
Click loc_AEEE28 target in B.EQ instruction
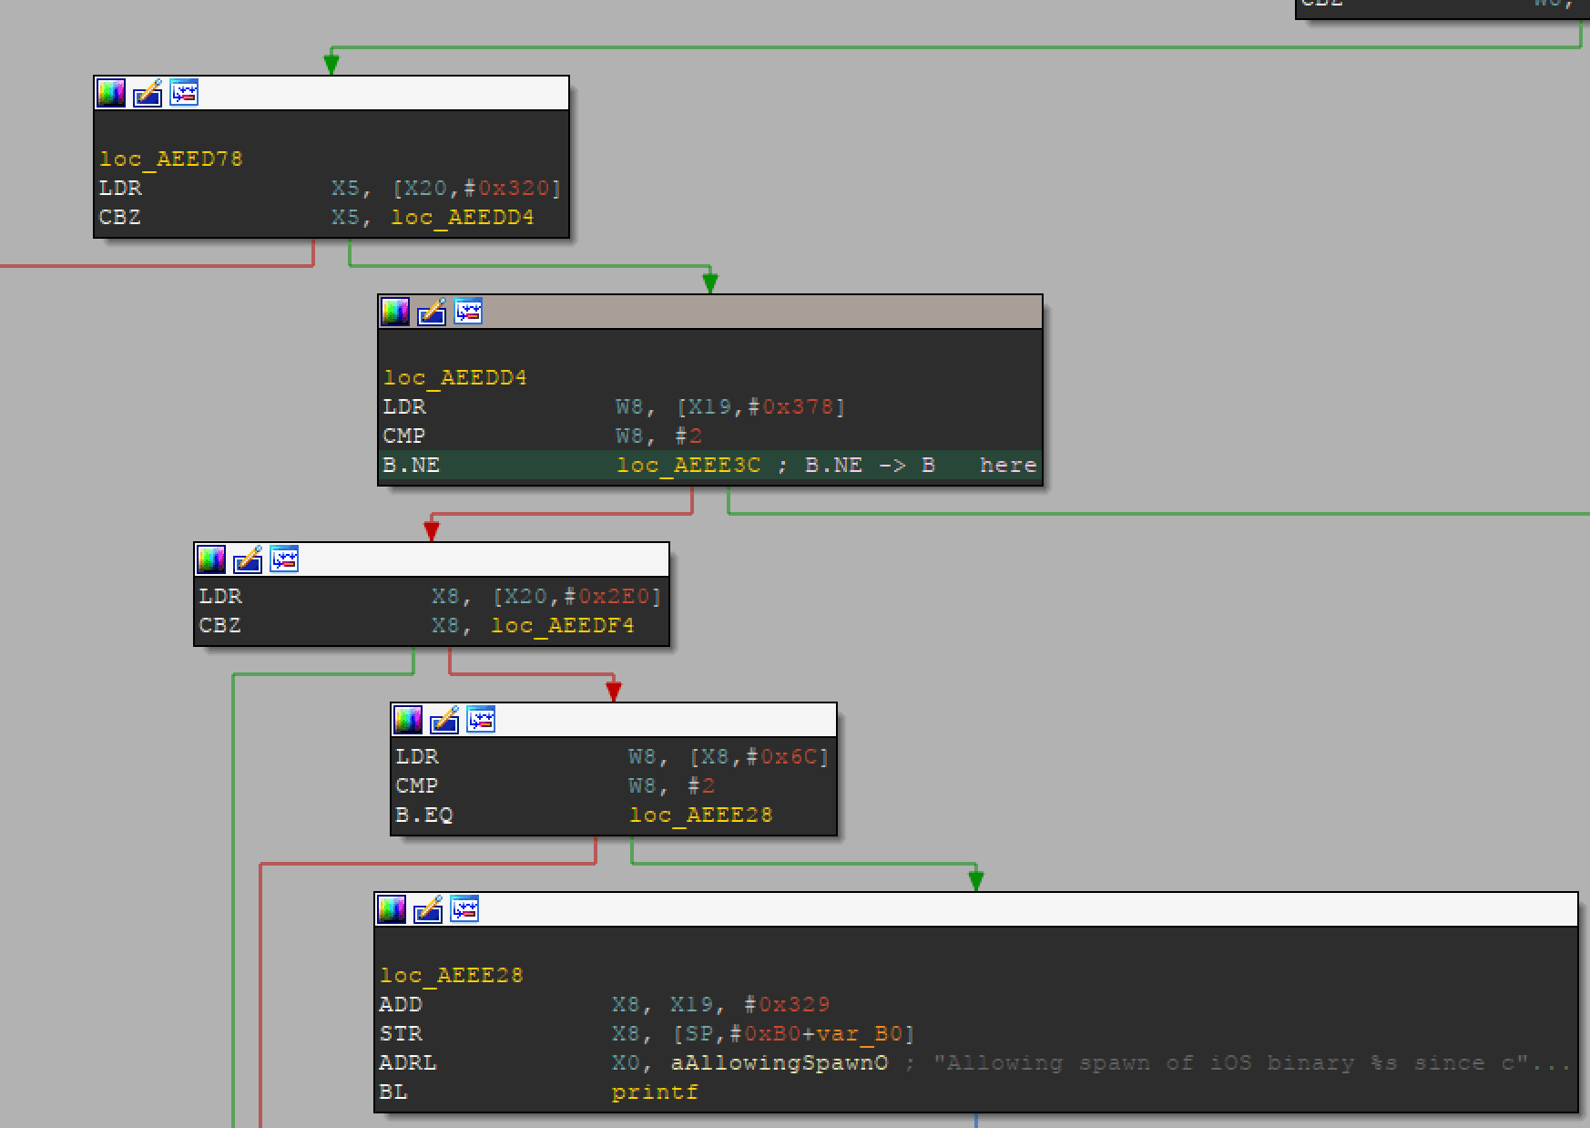[x=700, y=815]
